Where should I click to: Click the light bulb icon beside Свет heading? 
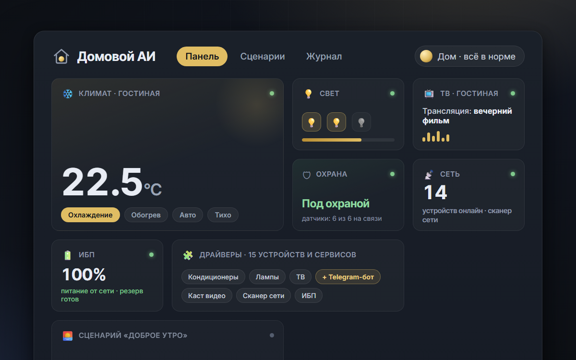point(309,94)
